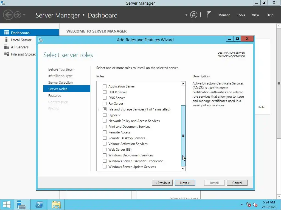Click Hide link on welcome tile
The image size is (281, 210).
click(261, 107)
